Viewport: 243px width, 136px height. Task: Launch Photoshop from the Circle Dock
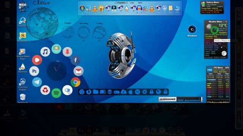click(x=34, y=71)
